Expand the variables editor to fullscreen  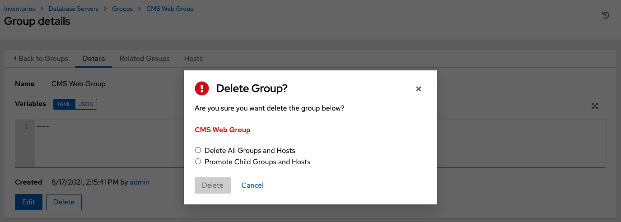(595, 106)
